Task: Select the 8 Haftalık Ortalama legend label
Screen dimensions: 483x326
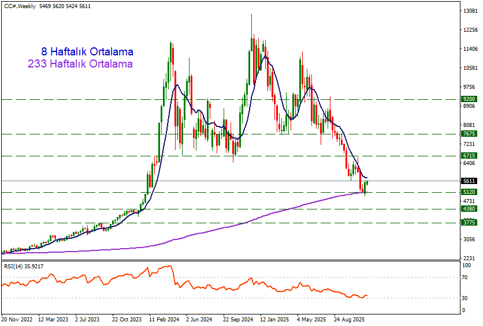Action: click(x=87, y=52)
